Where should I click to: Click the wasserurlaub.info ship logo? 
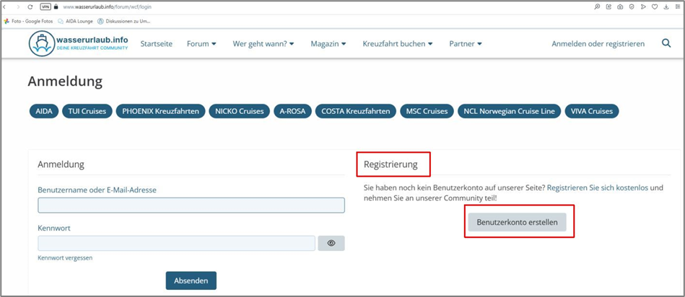pos(42,44)
